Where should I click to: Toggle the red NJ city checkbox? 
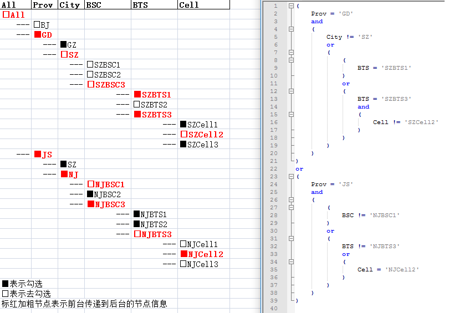[x=64, y=174]
